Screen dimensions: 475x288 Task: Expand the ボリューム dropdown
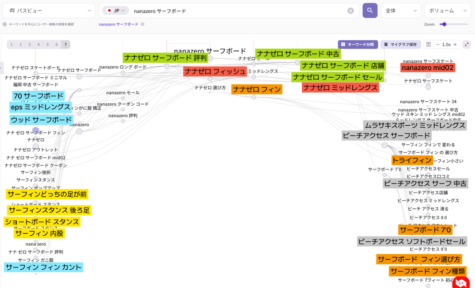coord(448,11)
